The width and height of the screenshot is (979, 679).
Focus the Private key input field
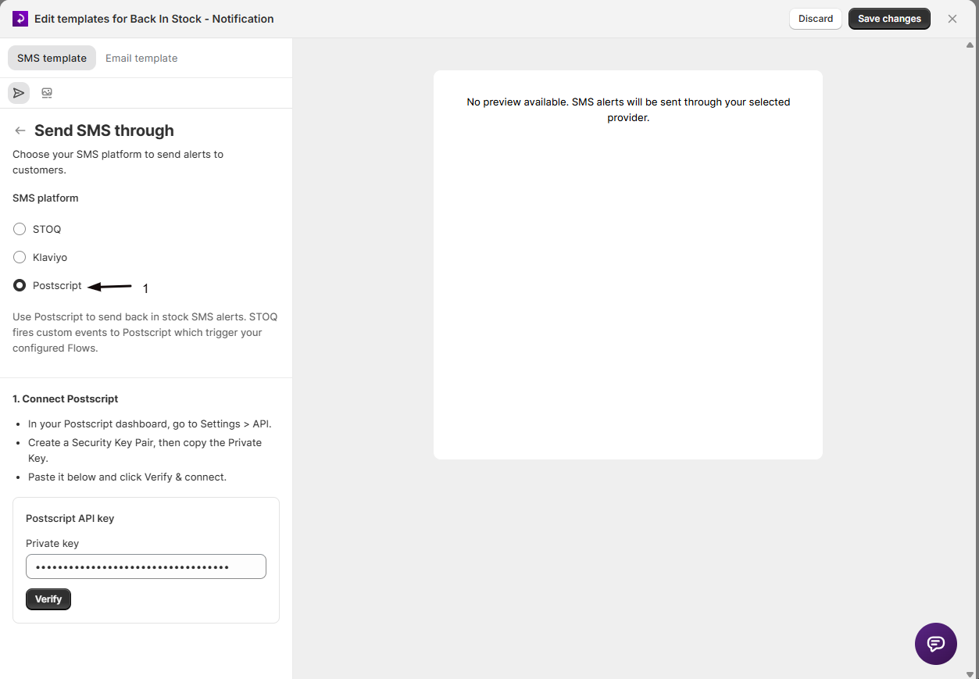(146, 566)
